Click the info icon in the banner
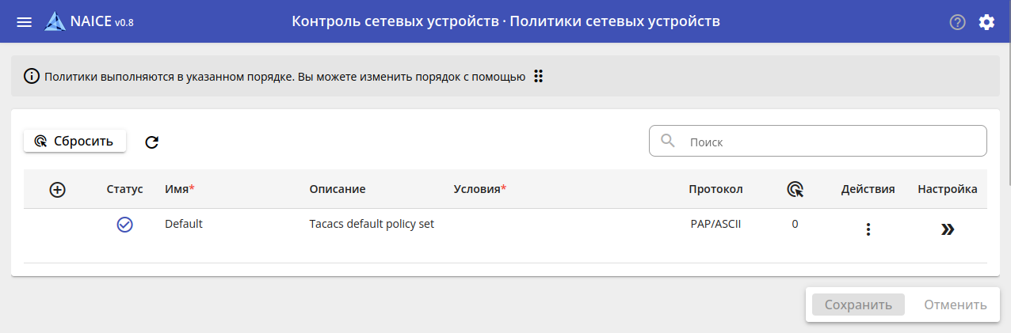This screenshot has height=333, width=1011. click(32, 77)
